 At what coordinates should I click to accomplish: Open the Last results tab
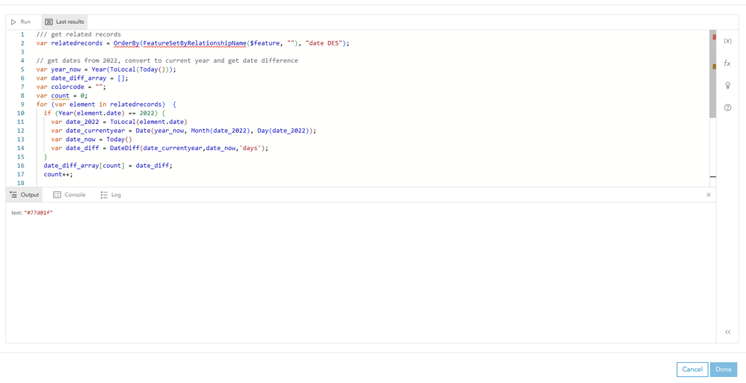[x=64, y=22]
